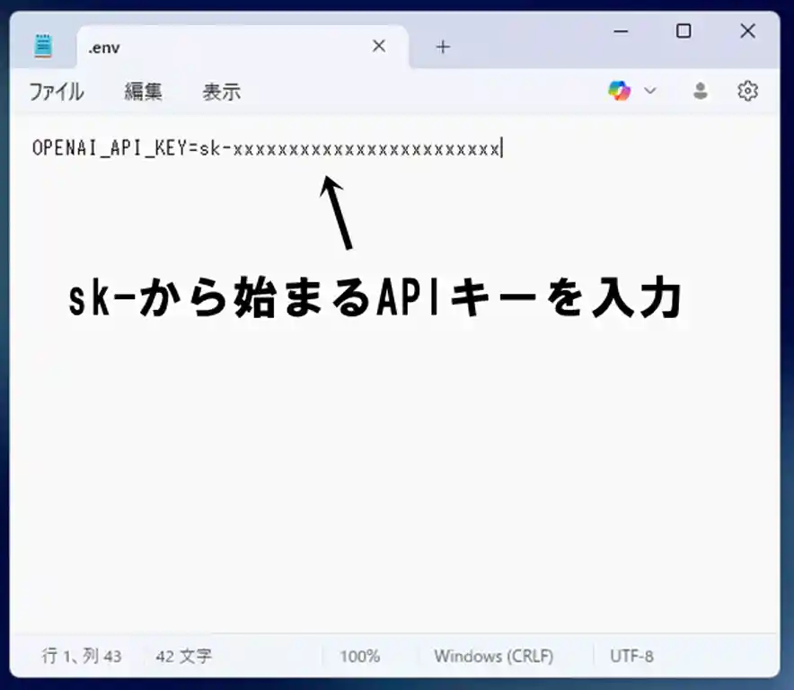Screen dimensions: 794x690
Task: Open the account profile icon
Action: [x=701, y=91]
